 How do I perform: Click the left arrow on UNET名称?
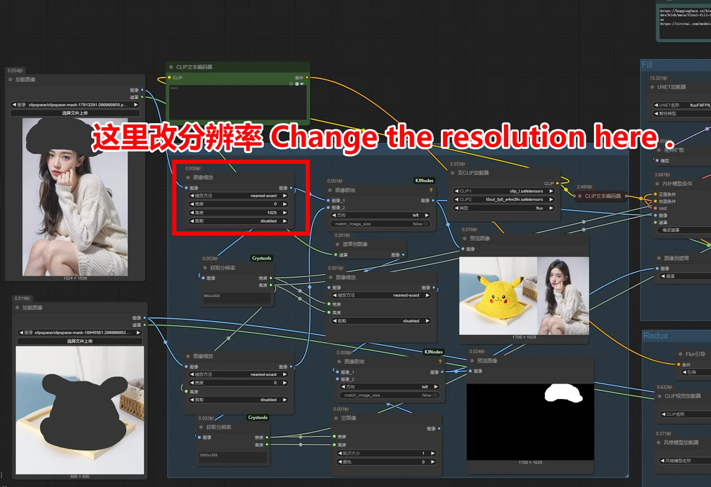656,105
